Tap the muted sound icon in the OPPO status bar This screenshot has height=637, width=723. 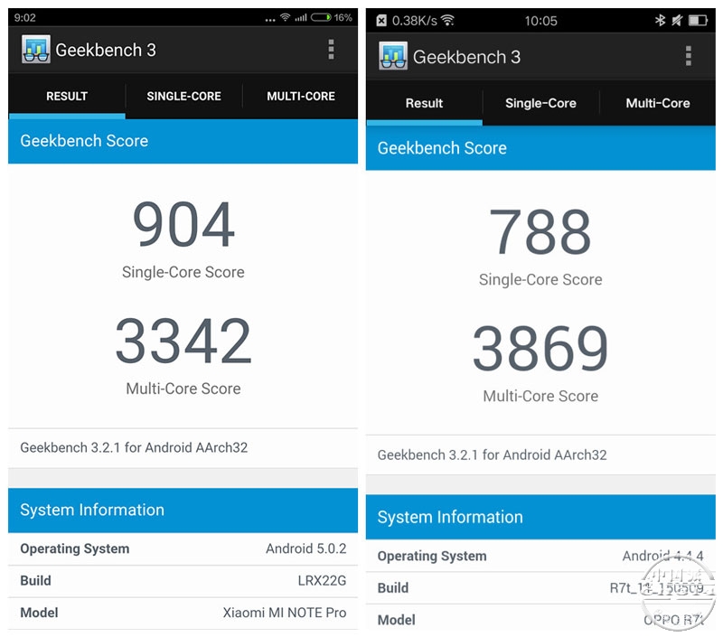coord(677,20)
